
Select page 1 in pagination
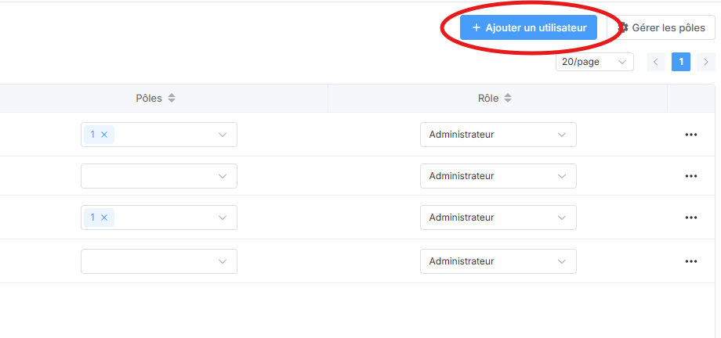pyautogui.click(x=681, y=62)
